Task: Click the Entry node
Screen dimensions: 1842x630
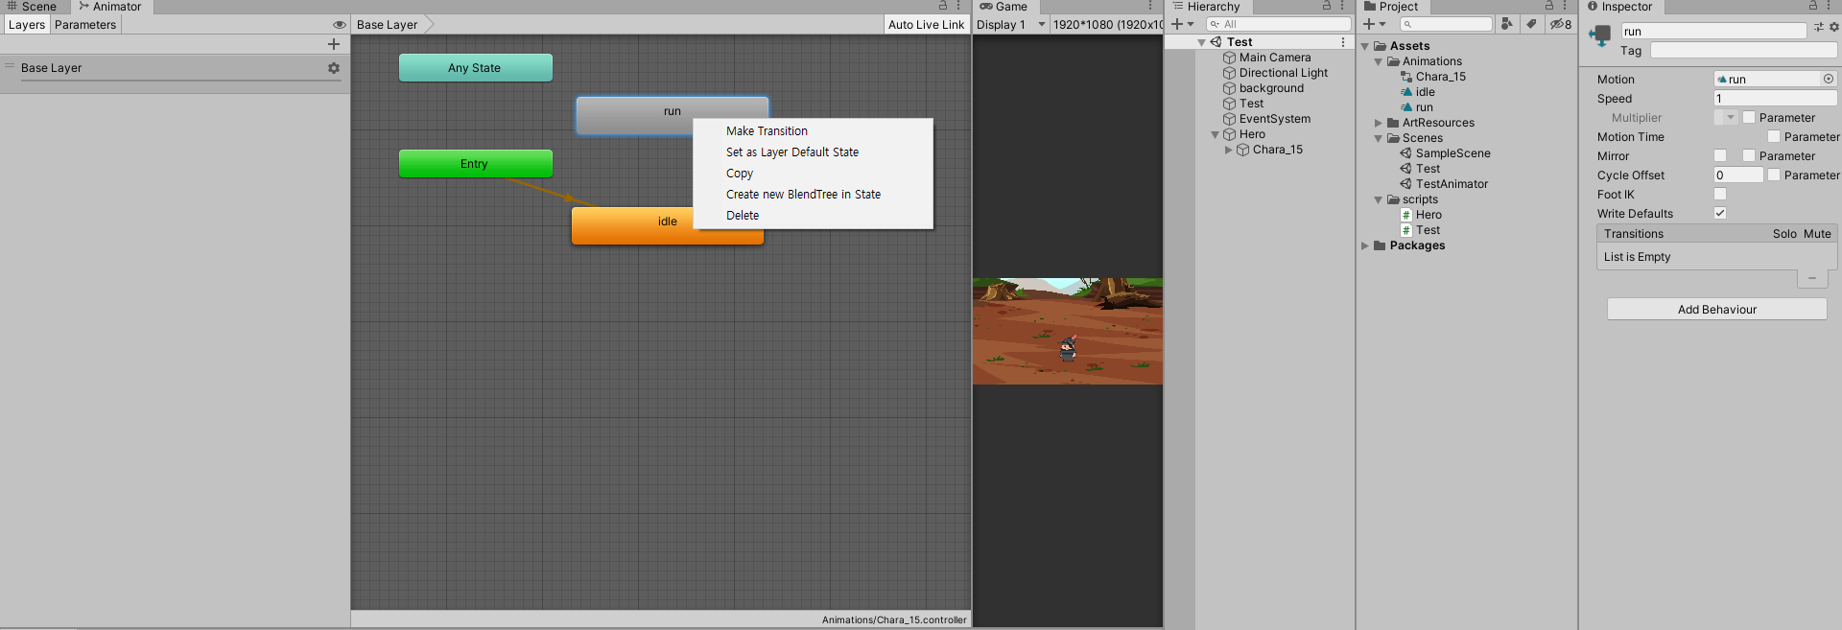Action: coord(475,164)
